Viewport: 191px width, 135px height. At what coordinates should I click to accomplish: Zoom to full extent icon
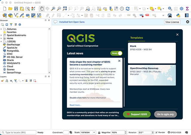tap(65, 9)
